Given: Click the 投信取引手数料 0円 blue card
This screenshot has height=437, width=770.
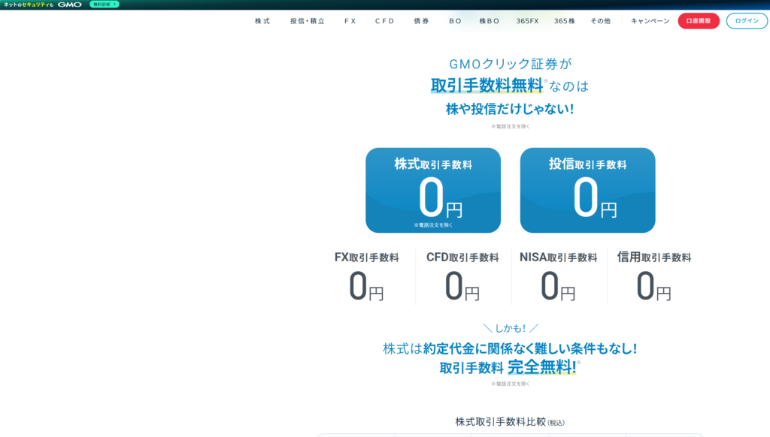Looking at the screenshot, I should [588, 190].
